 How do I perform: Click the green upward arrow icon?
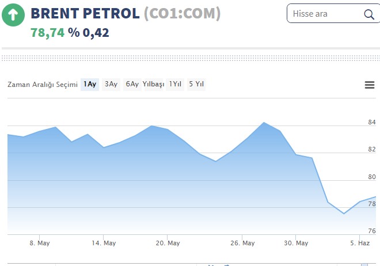(13, 15)
